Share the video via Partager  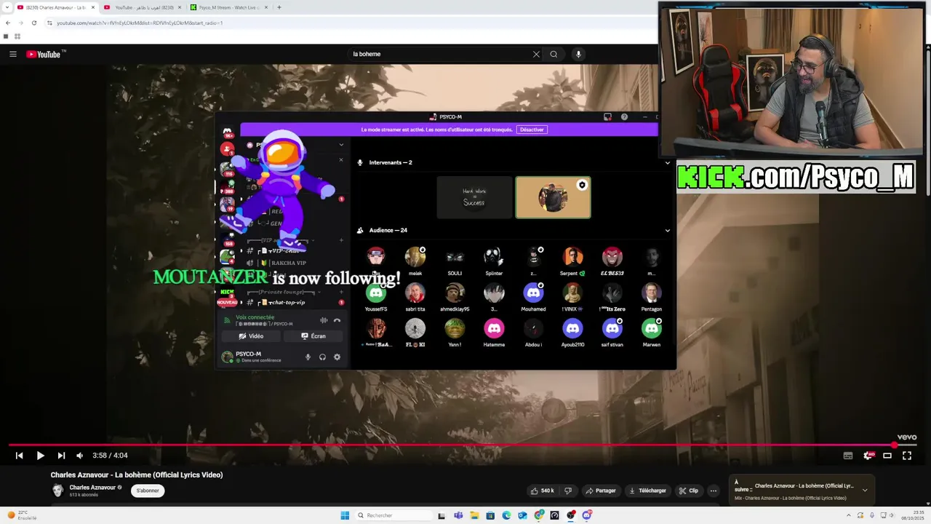[601, 491]
